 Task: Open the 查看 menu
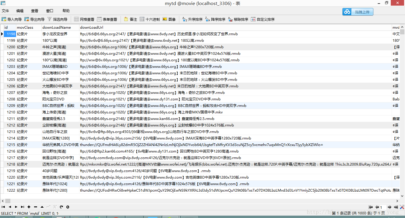[35, 11]
